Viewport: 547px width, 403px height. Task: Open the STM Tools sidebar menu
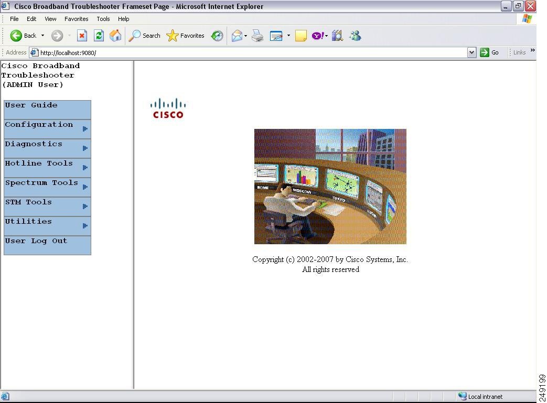click(x=47, y=206)
